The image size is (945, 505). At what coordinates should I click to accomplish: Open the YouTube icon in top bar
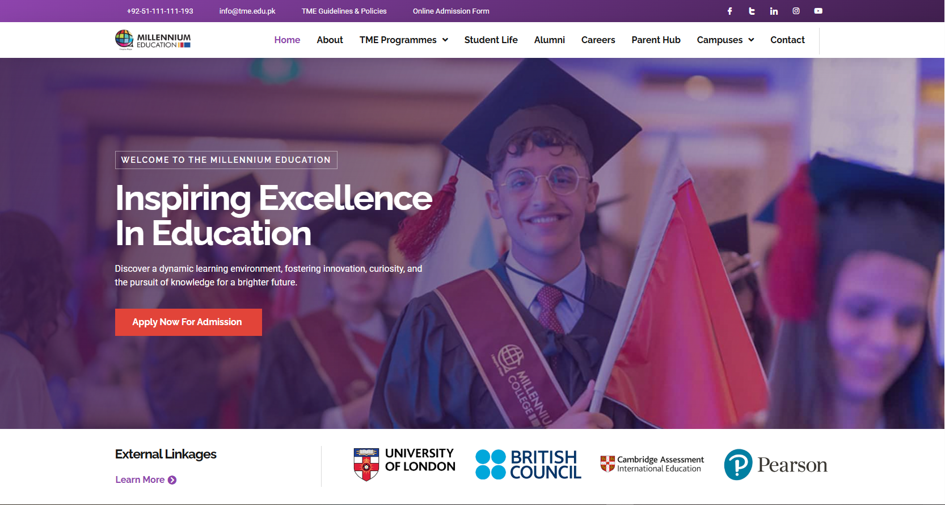click(818, 11)
